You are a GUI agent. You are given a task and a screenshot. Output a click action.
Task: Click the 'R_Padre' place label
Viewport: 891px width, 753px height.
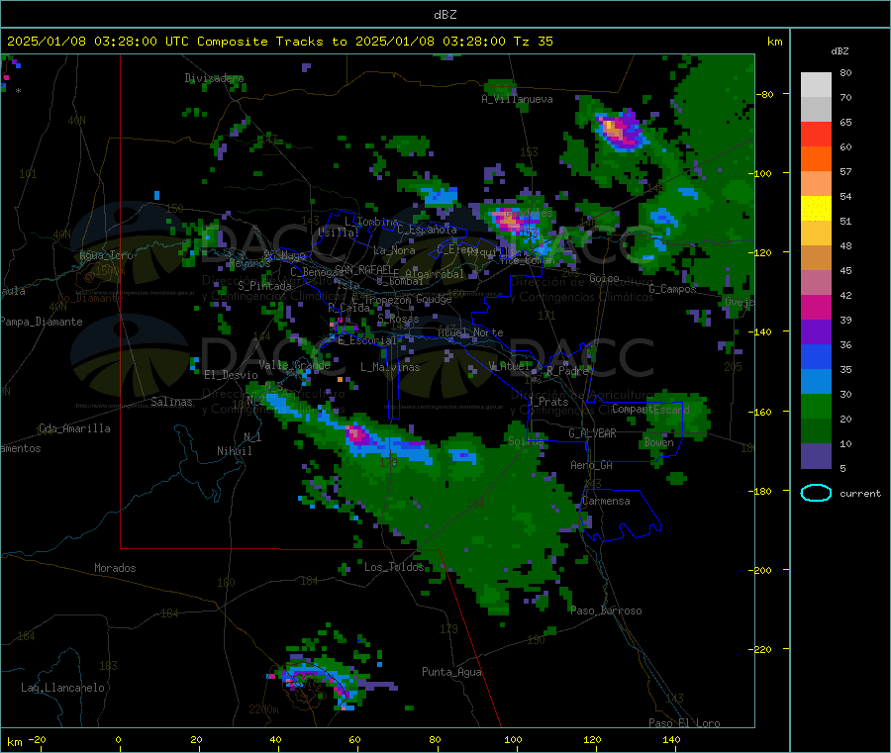[x=567, y=371]
